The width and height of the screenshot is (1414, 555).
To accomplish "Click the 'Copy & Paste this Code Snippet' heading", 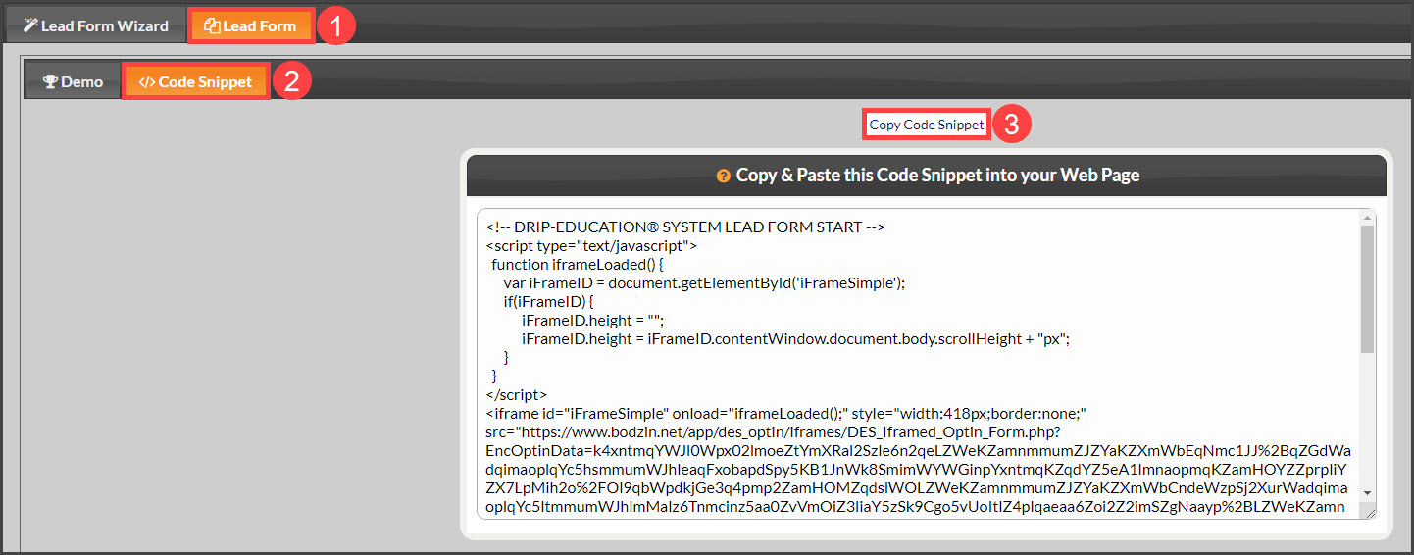I will point(937,177).
